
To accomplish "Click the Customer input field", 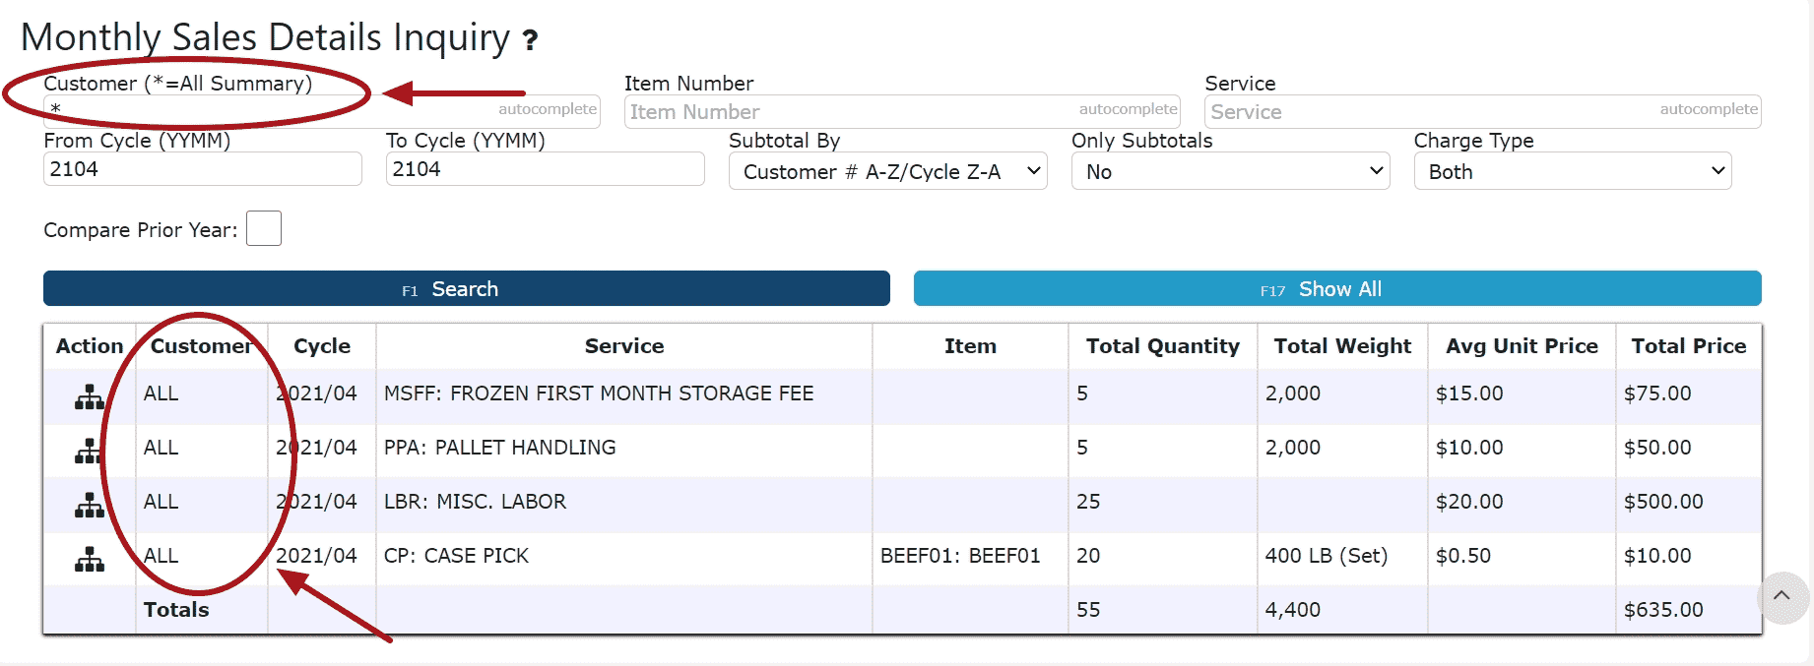I will point(266,109).
